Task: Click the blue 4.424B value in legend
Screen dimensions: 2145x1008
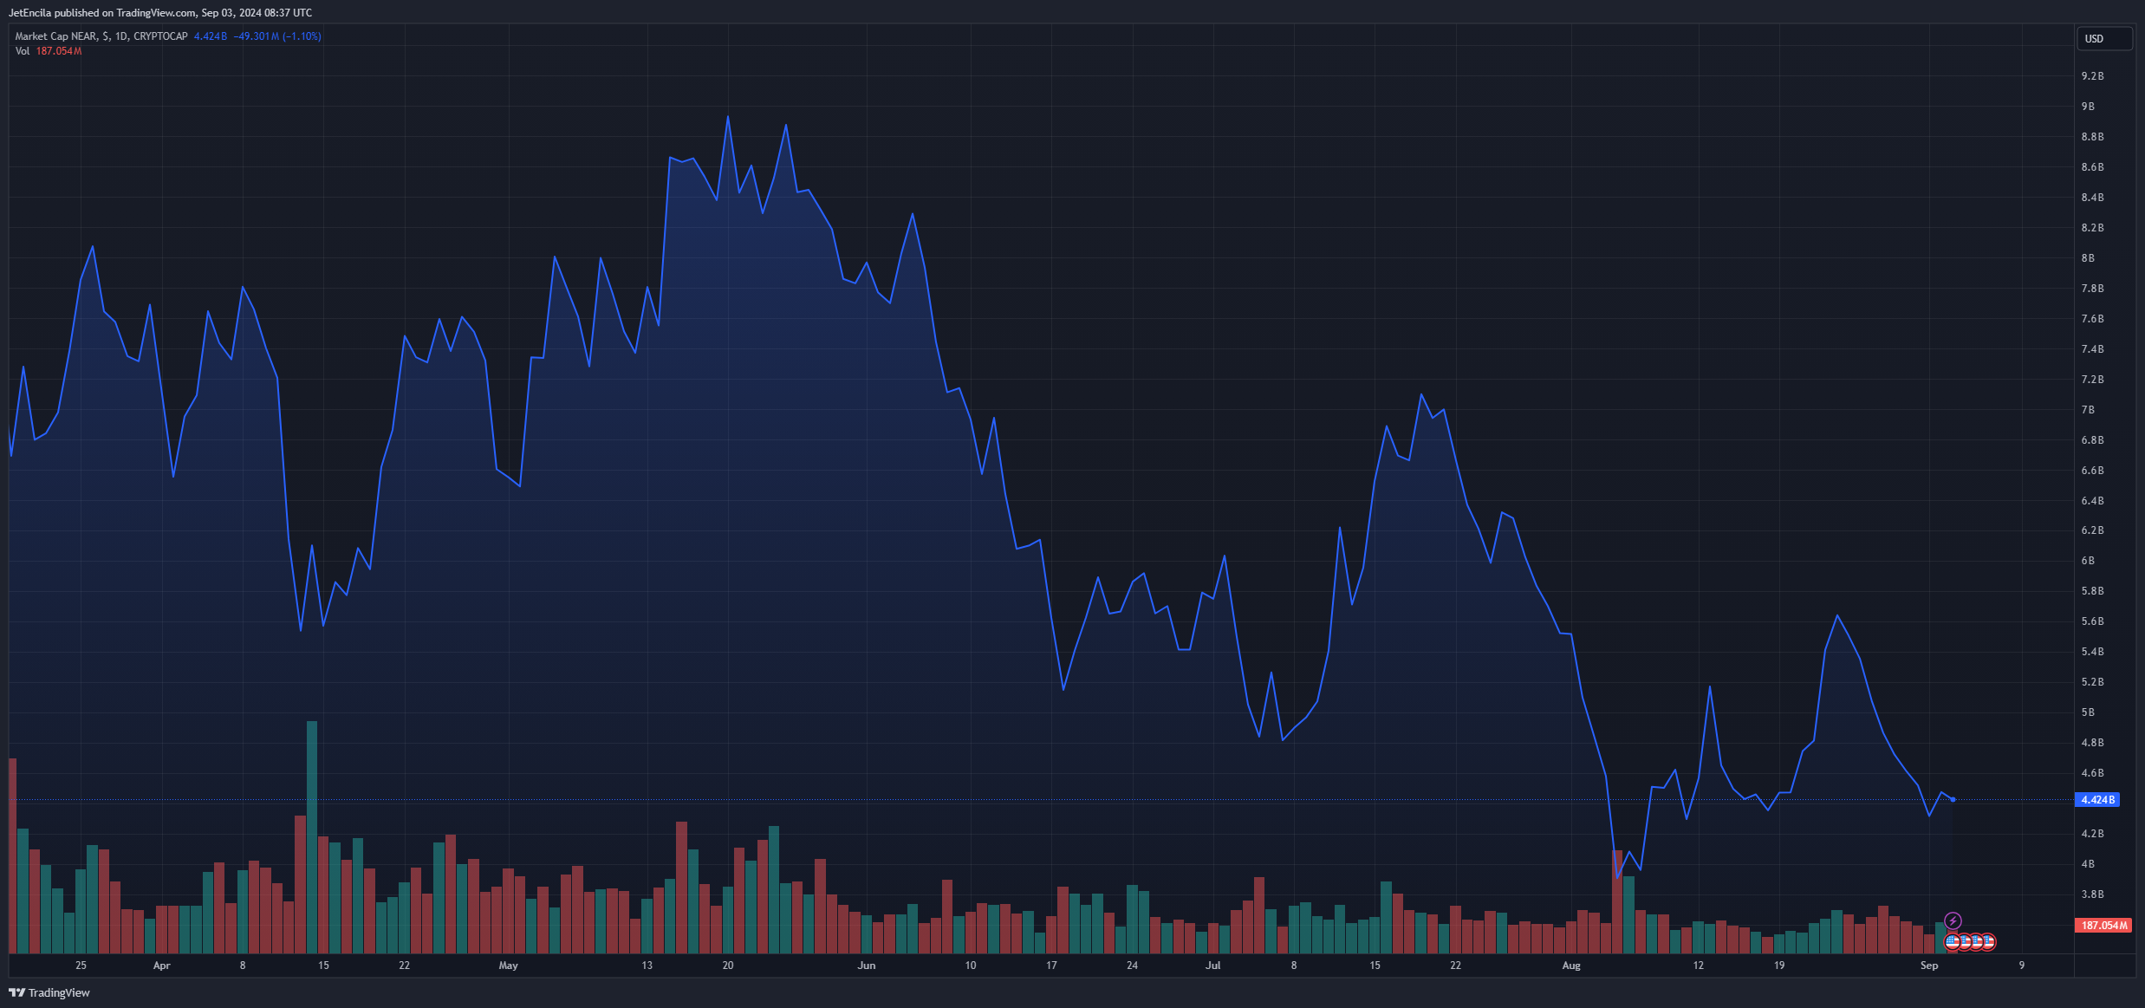Action: [210, 36]
